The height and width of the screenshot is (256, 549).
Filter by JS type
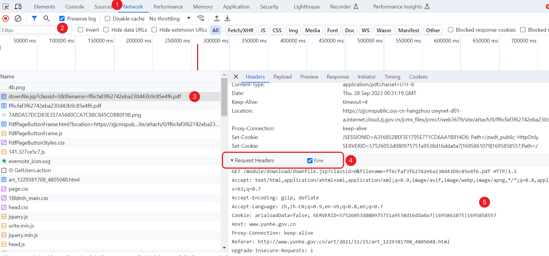point(263,30)
